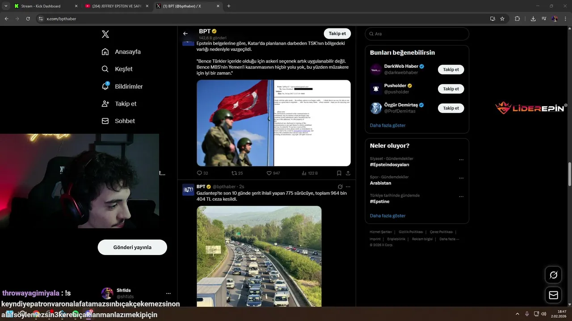Image resolution: width=572 pixels, height=321 pixels.
Task: Open account menu for Sh1lds
Action: point(168,293)
